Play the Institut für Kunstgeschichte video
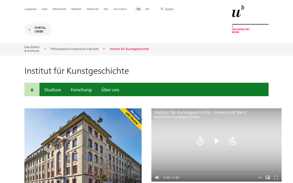This screenshot has height=183, width=293. click(x=216, y=141)
